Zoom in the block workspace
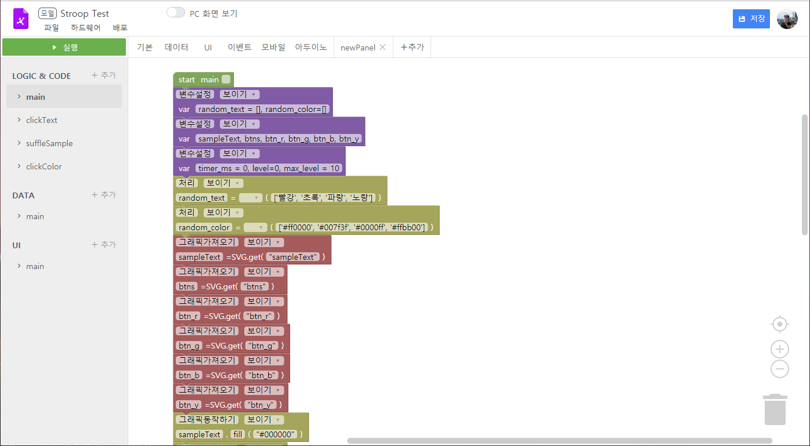This screenshot has width=810, height=446. click(x=780, y=349)
